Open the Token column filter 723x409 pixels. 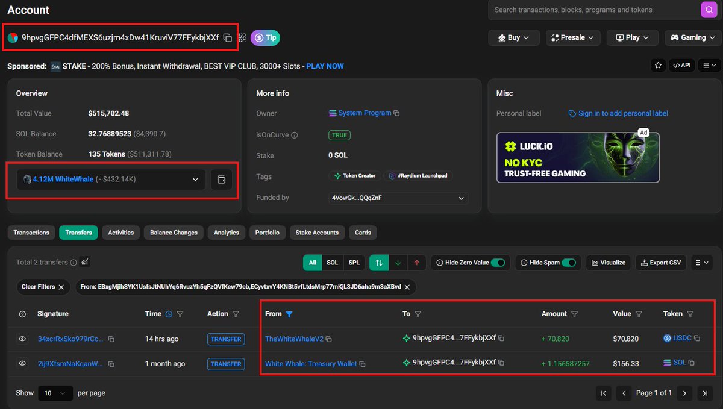tap(690, 314)
